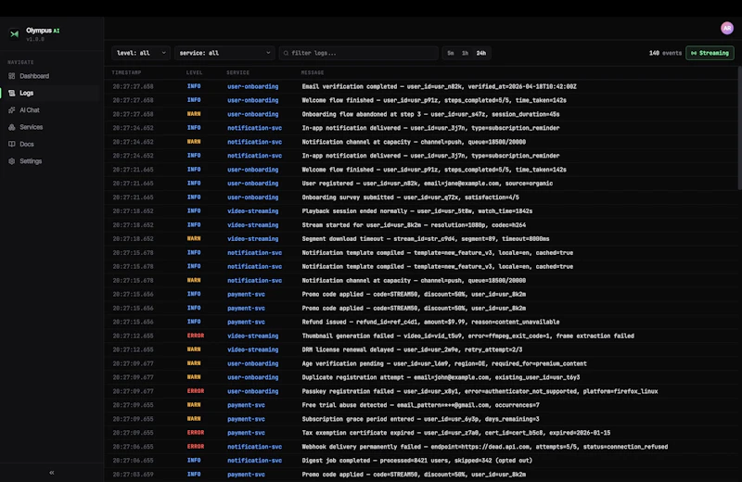
Task: Select the 24h time range
Action: (481, 53)
